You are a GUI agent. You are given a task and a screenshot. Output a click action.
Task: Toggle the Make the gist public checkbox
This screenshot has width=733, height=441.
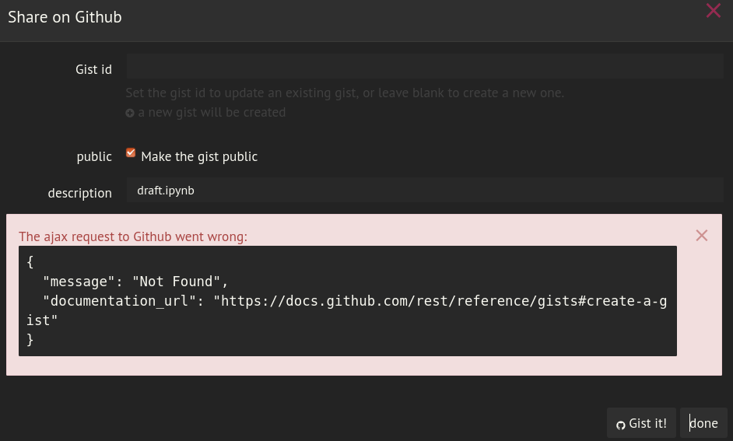pos(131,152)
